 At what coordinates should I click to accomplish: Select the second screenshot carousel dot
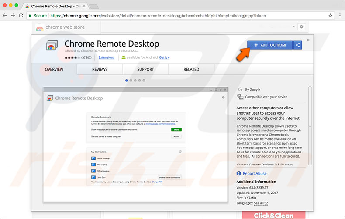click(131, 81)
